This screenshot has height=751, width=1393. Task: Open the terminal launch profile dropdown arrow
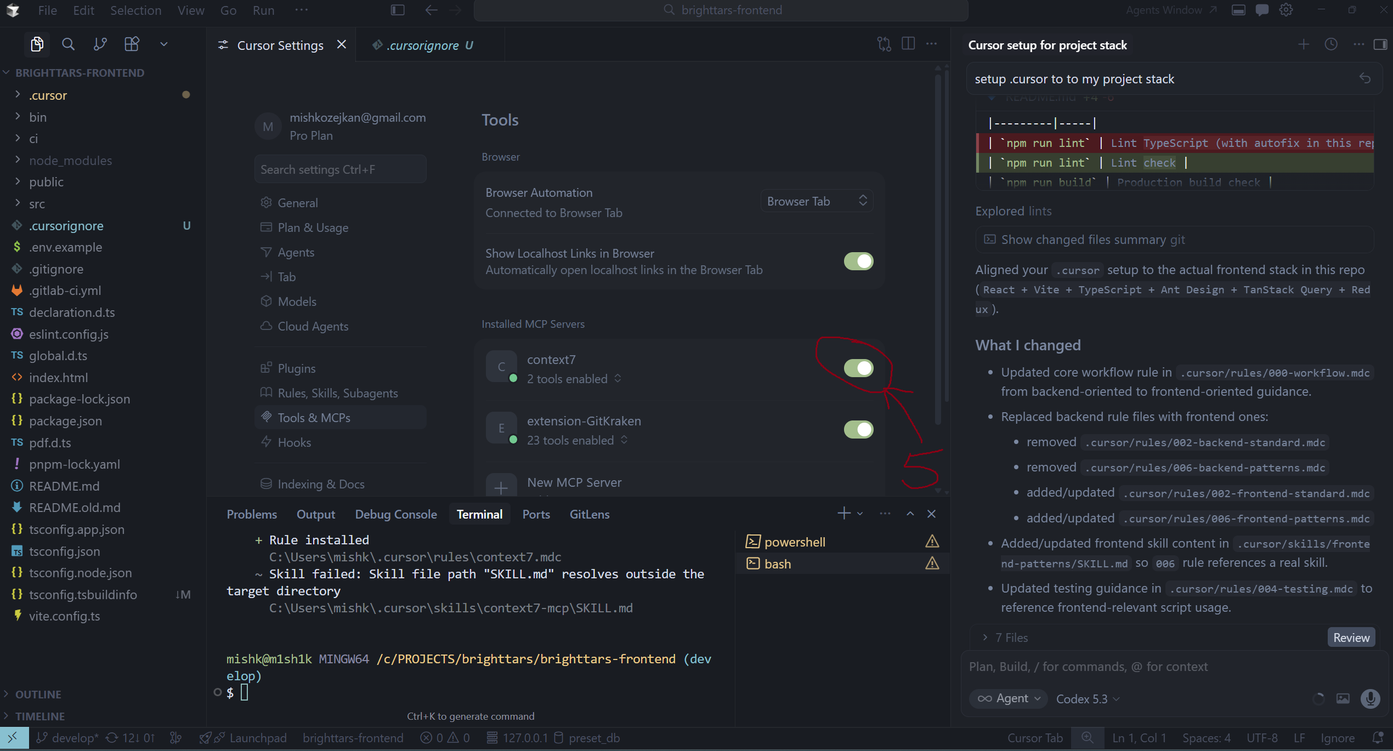tap(860, 514)
